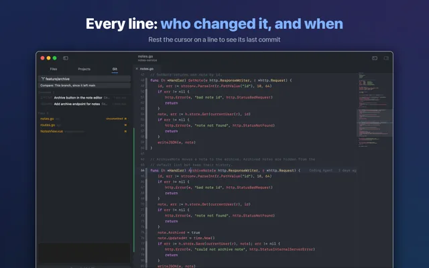The image size is (429, 268).
Task: Click the modified marker on notes.go row
Action: (x=125, y=119)
